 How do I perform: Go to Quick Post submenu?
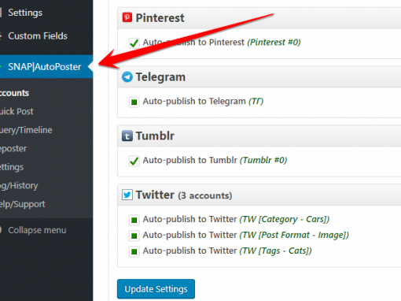point(17,111)
